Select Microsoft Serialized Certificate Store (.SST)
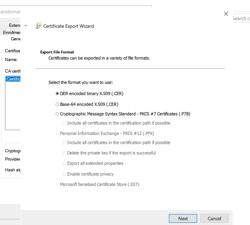The width and height of the screenshot is (250, 225). pos(57,184)
